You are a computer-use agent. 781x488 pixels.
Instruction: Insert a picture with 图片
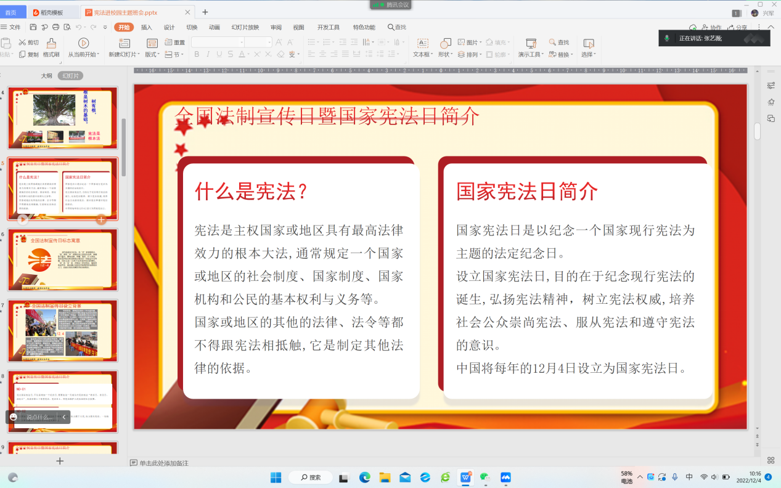[468, 42]
